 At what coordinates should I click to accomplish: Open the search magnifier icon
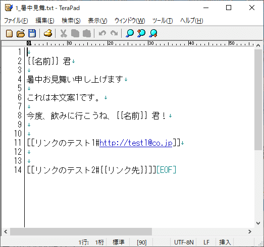coord(130,33)
